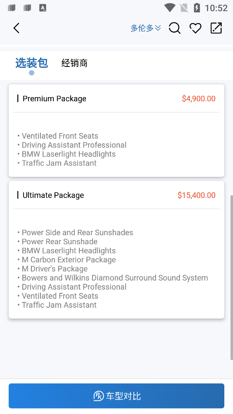
Task: Tap the Wi-Fi status icon
Action: point(170,8)
